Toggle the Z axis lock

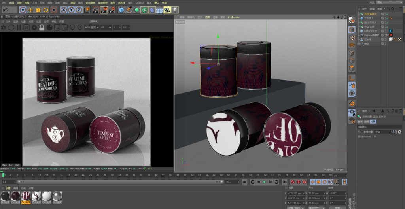click(x=78, y=9)
